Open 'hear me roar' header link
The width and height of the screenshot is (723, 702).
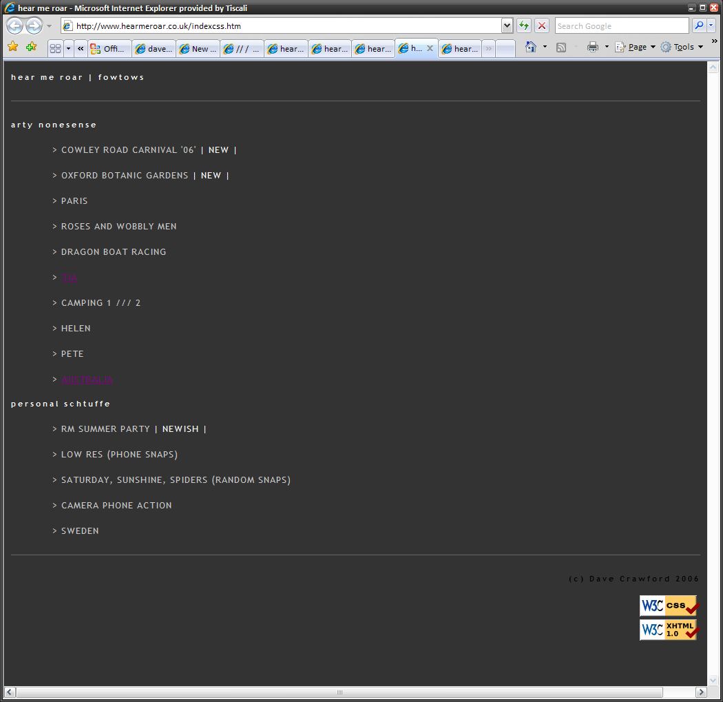[47, 77]
